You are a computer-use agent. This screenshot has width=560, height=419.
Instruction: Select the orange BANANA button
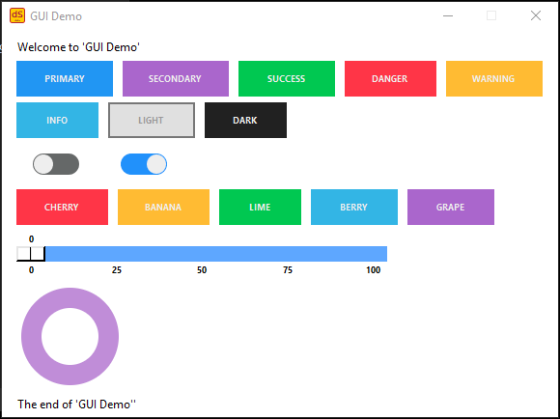(x=163, y=208)
